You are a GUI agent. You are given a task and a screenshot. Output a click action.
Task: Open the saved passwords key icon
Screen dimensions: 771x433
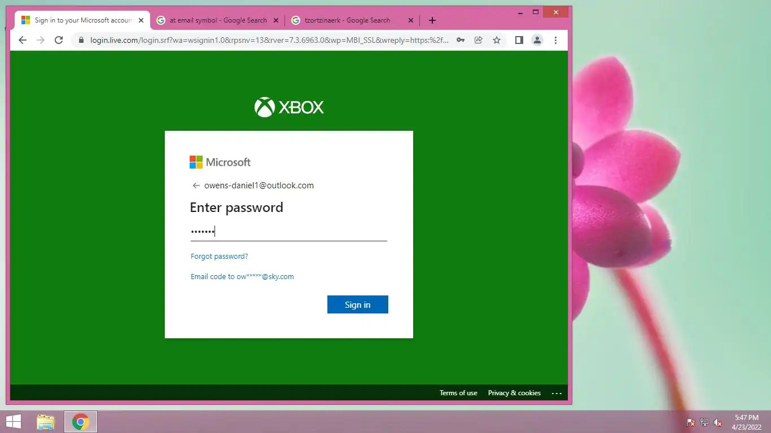coord(461,40)
